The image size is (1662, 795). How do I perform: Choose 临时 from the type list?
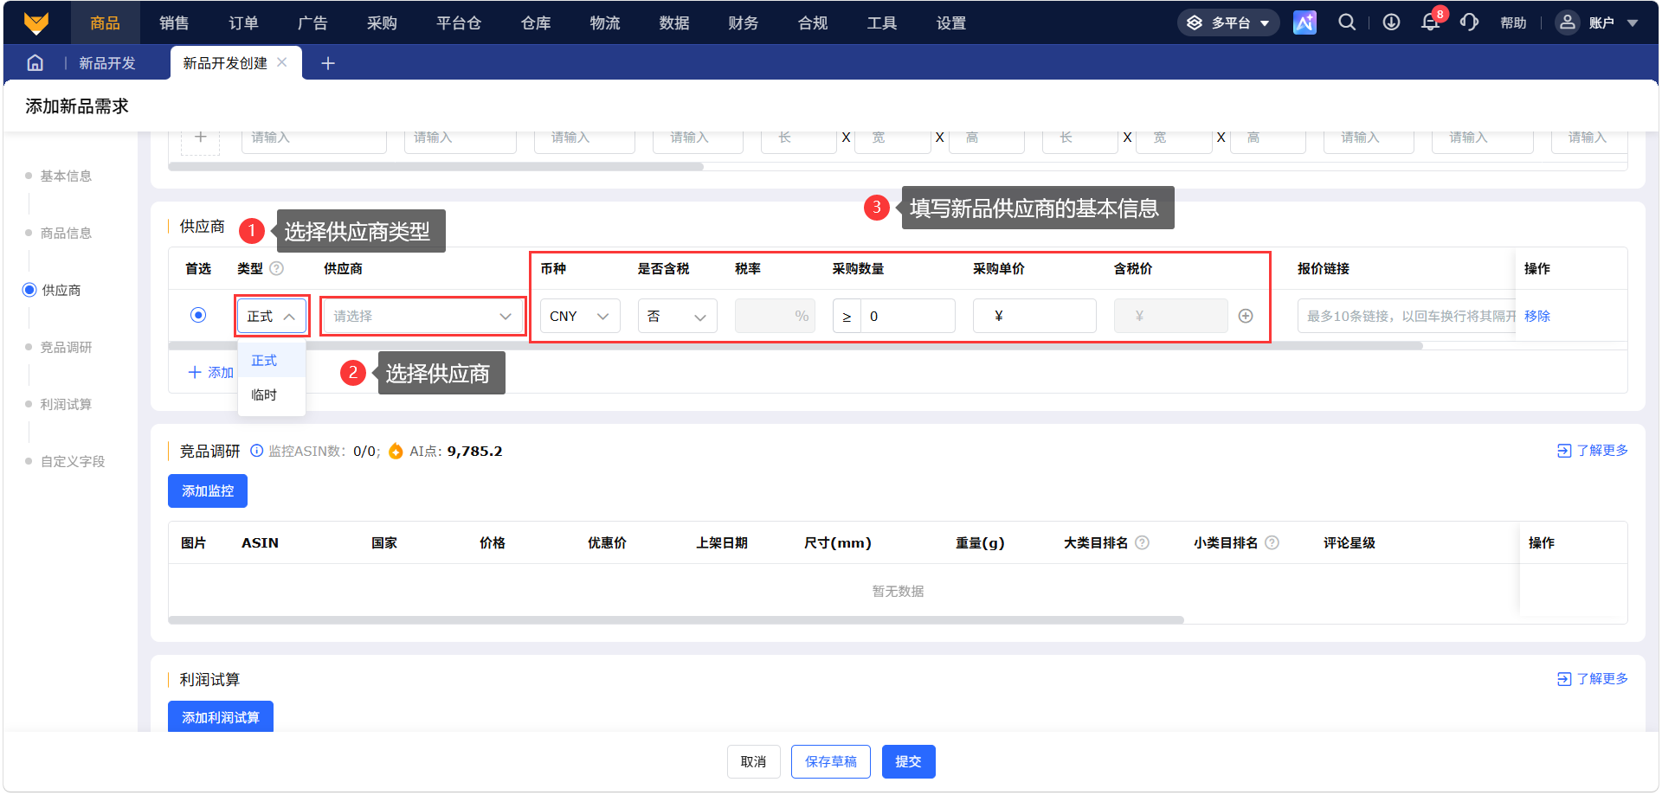tap(272, 394)
